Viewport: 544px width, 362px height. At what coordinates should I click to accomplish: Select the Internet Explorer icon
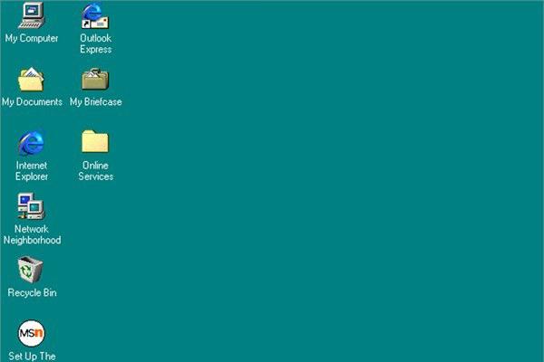pos(31,143)
